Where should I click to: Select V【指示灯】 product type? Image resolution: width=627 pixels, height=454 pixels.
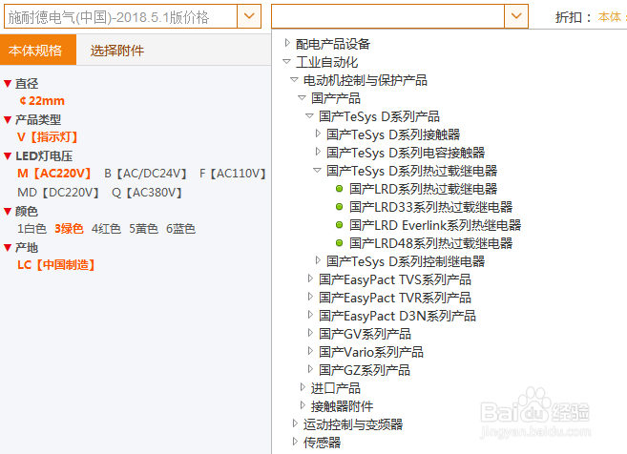click(x=47, y=137)
